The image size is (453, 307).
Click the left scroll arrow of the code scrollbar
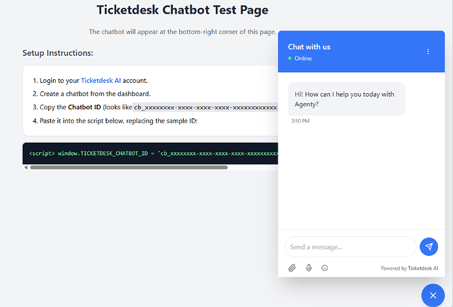click(26, 167)
